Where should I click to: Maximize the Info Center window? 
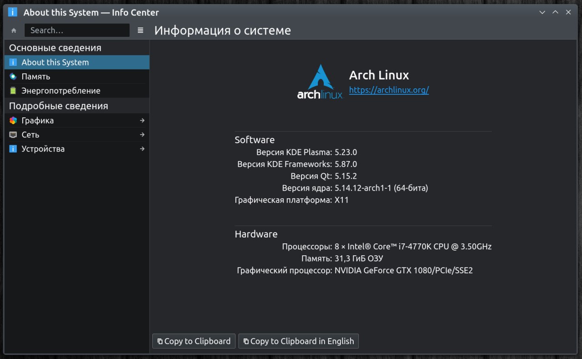click(555, 12)
